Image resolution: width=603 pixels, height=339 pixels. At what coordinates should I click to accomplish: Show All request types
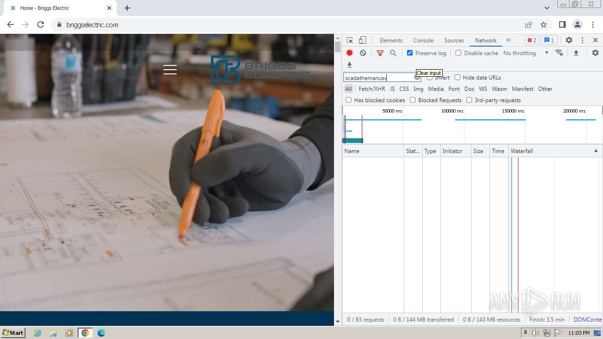pos(348,89)
